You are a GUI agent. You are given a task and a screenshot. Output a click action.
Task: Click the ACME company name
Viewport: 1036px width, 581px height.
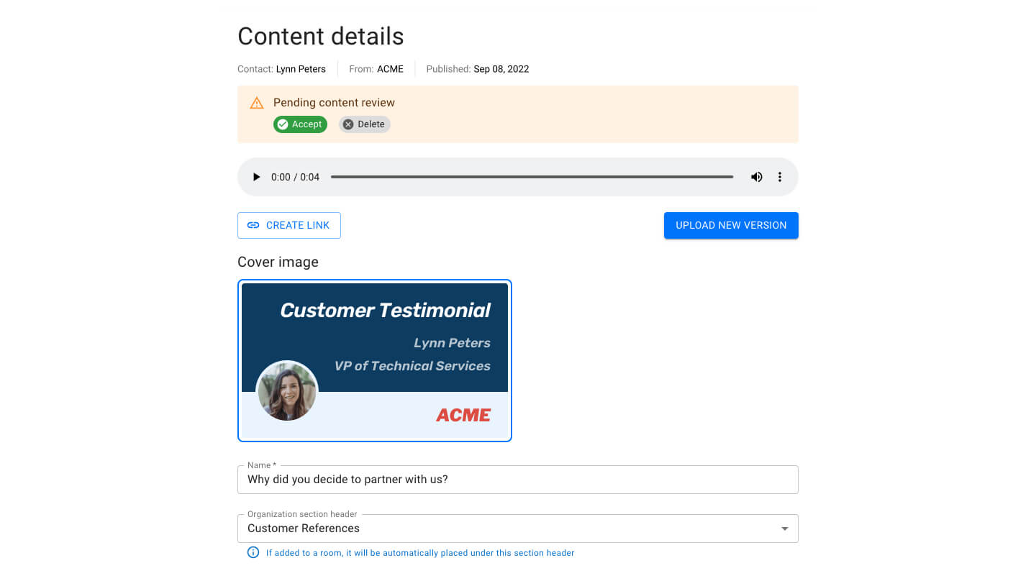[391, 68]
